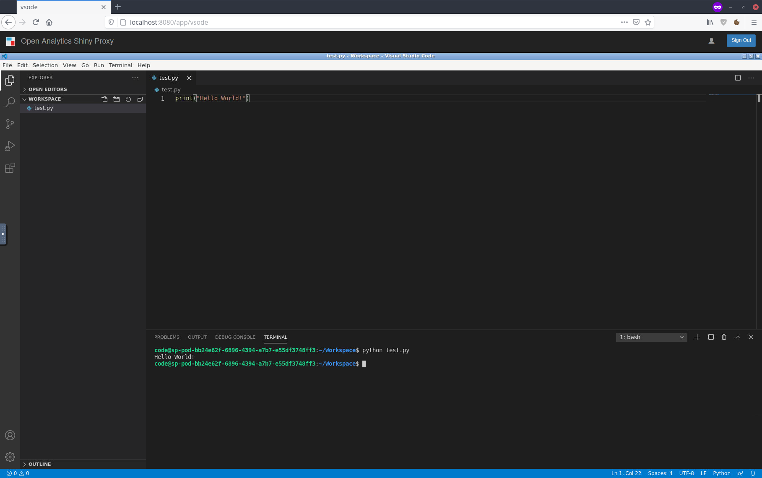
Task: Sign out of Shiny Proxy
Action: (741, 40)
